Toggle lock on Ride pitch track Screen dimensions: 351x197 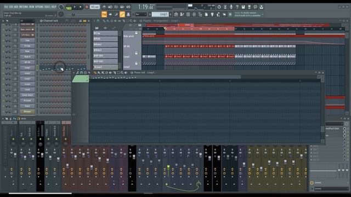136,33
